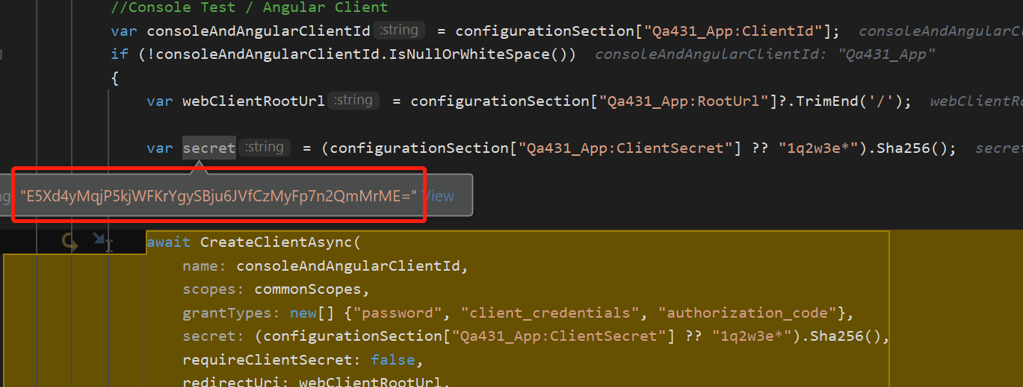Click the :string type hint after webClientRootUrl
This screenshot has height=387, width=1023.
point(354,101)
